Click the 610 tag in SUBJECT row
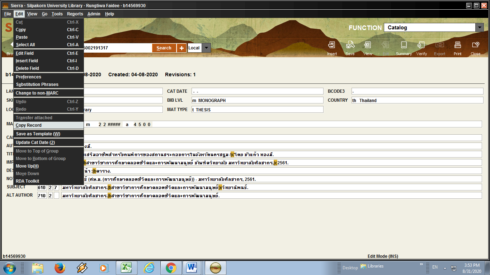Image resolution: width=490 pixels, height=275 pixels. (42, 187)
